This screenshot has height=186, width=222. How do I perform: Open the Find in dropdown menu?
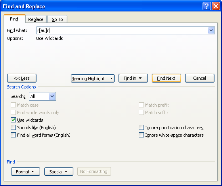point(133,78)
